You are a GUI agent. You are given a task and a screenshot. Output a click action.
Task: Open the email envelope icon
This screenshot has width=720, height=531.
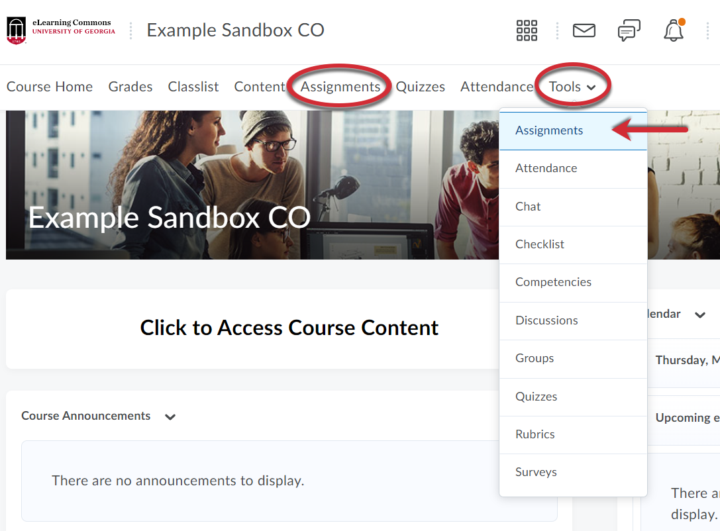click(x=584, y=30)
